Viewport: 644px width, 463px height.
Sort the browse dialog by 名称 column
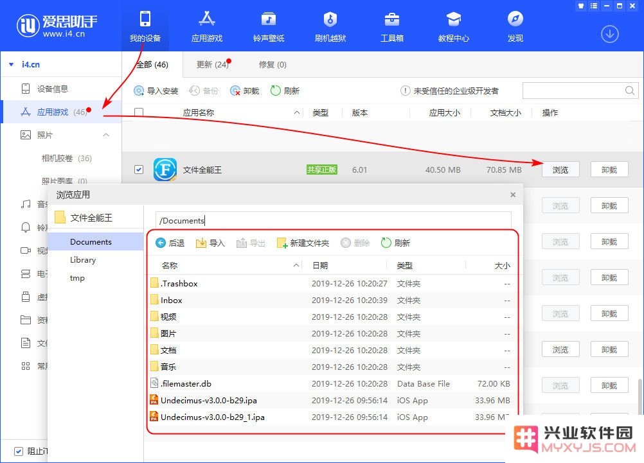point(169,266)
